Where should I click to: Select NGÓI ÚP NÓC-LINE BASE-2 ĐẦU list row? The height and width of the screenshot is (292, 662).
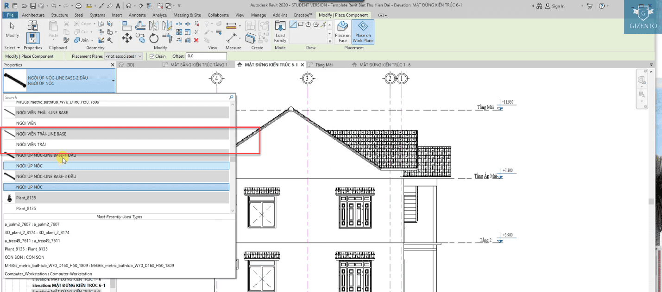[117, 176]
